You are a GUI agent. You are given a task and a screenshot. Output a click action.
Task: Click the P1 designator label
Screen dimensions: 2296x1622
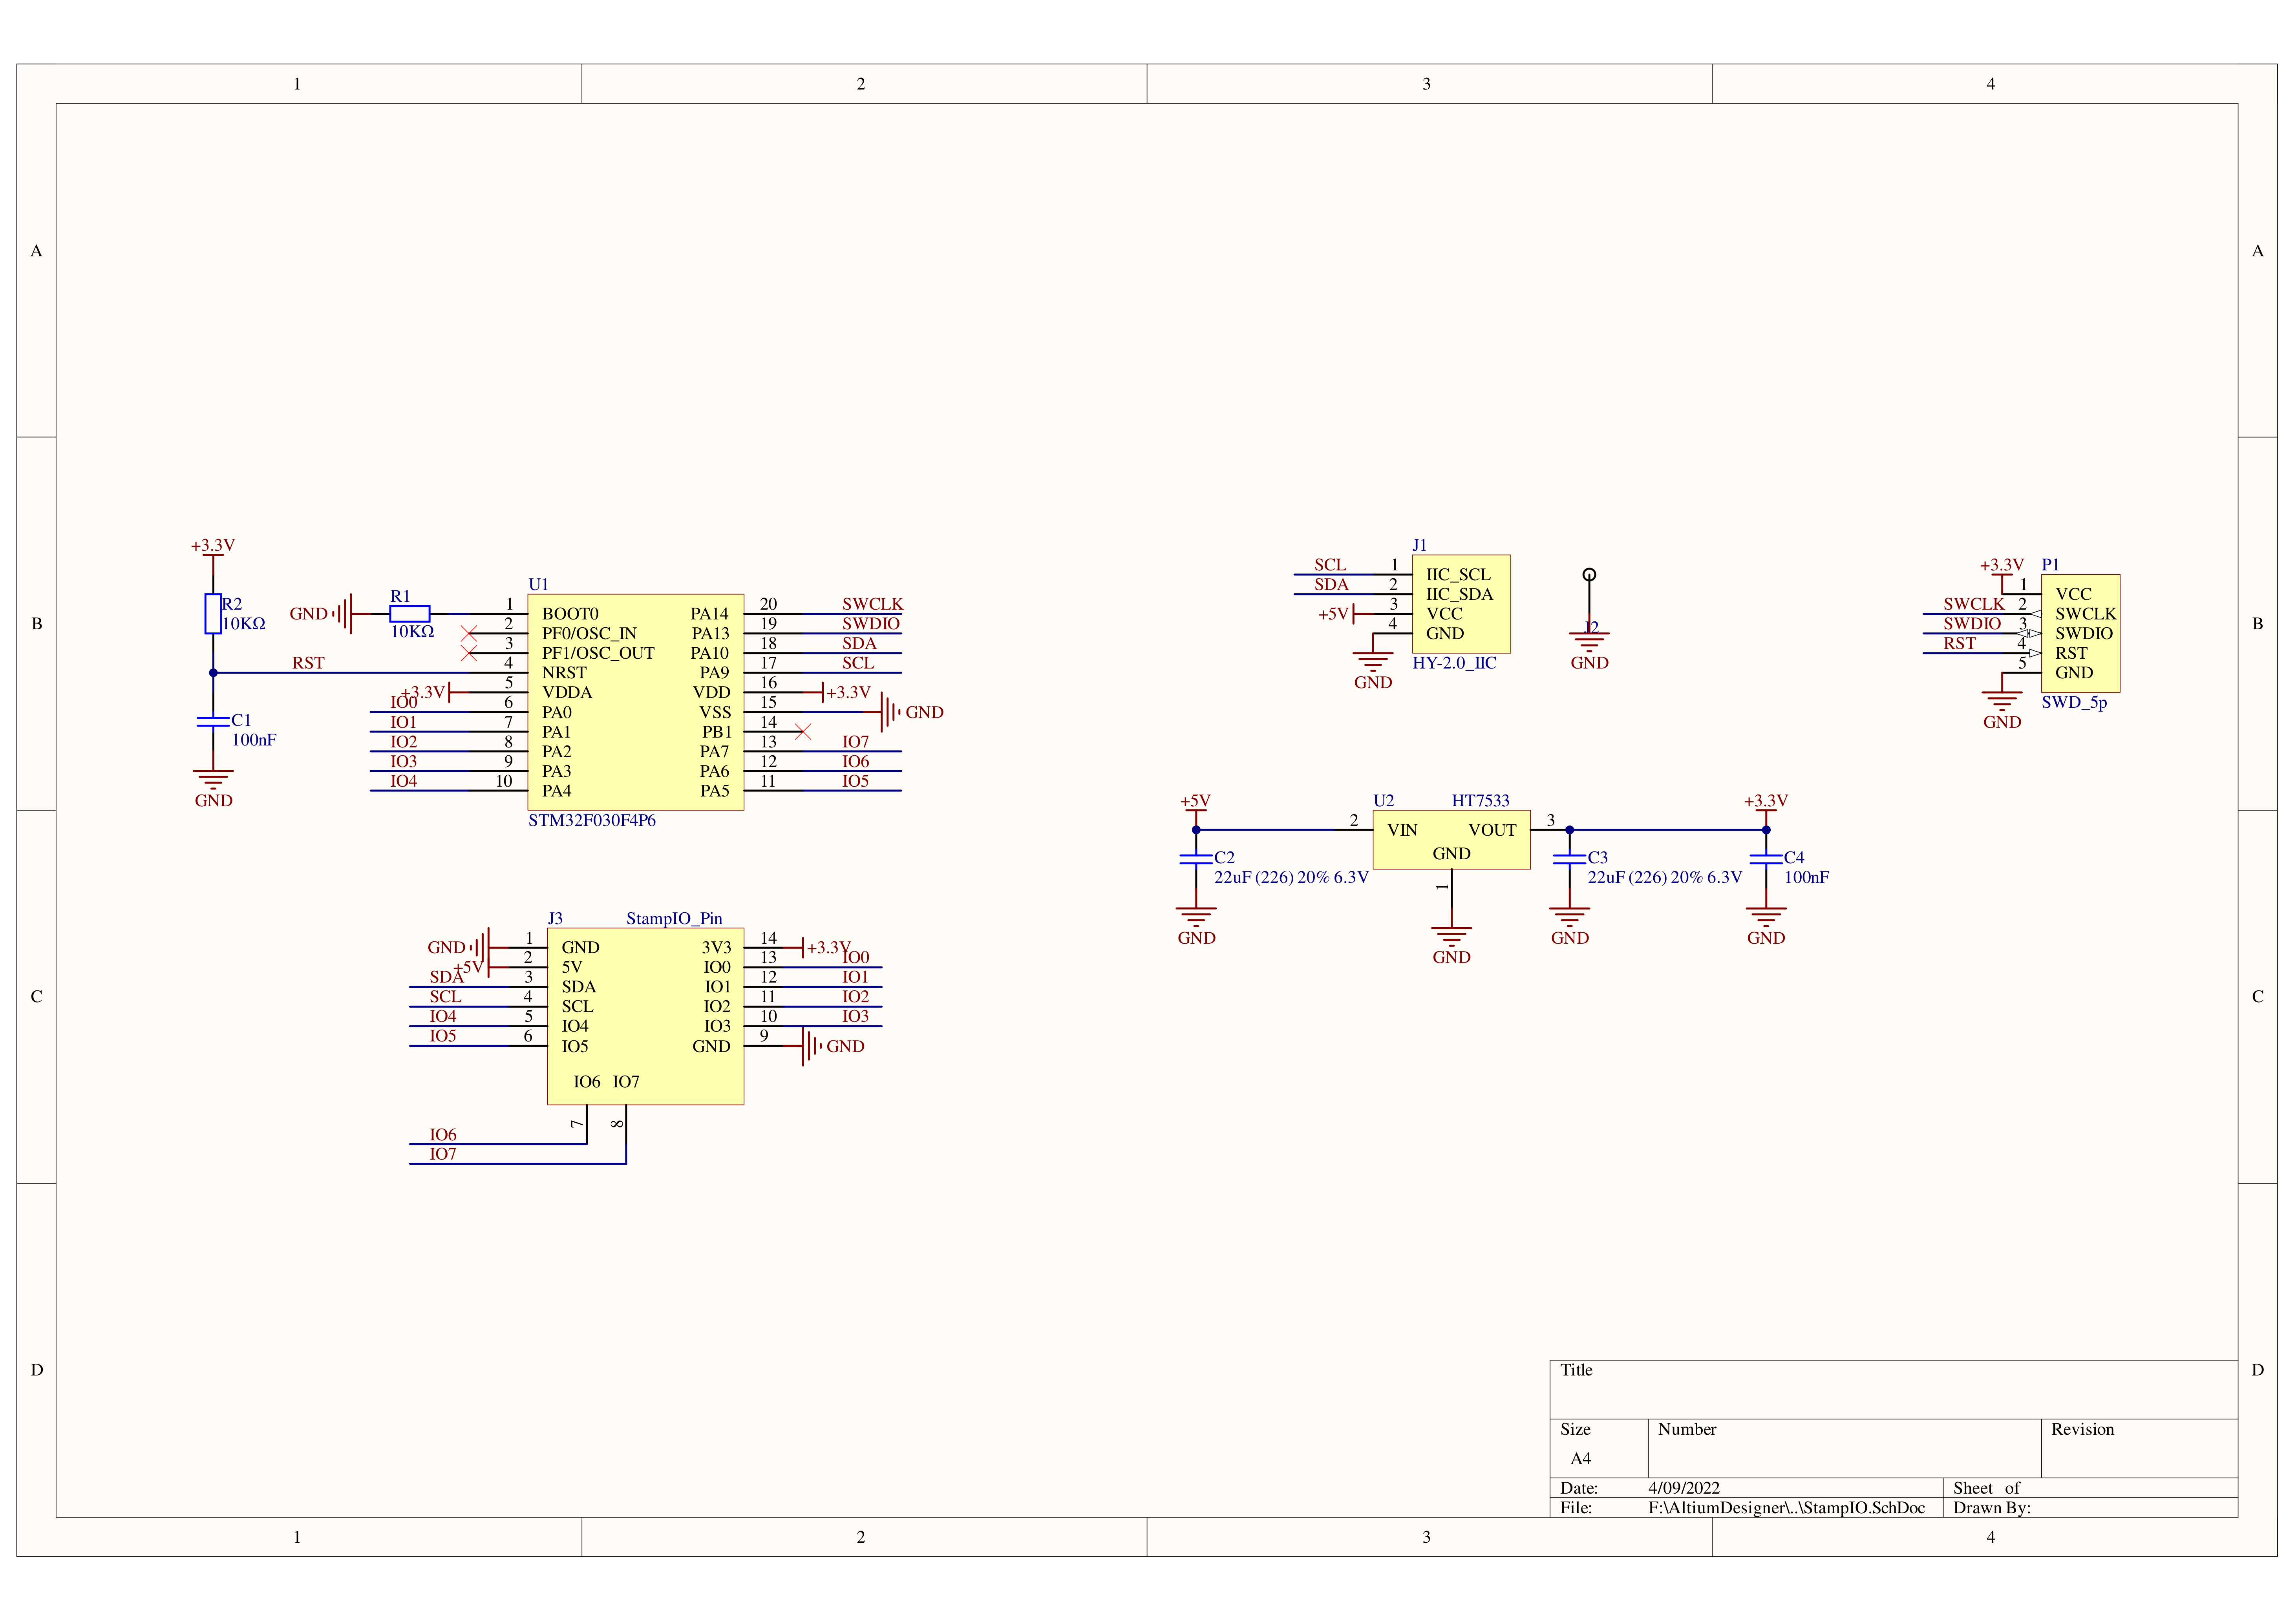click(x=2050, y=565)
